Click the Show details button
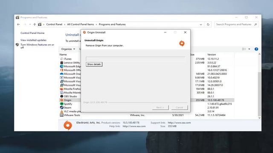 pos(94,64)
